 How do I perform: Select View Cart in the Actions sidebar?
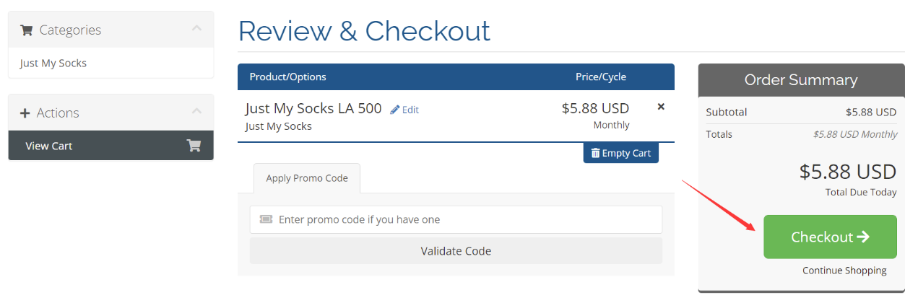111,146
